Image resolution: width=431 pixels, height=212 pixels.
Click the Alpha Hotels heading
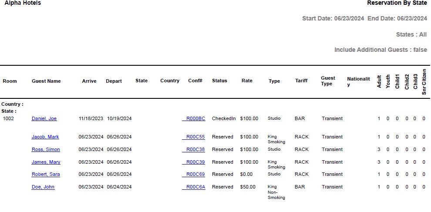[23, 3]
